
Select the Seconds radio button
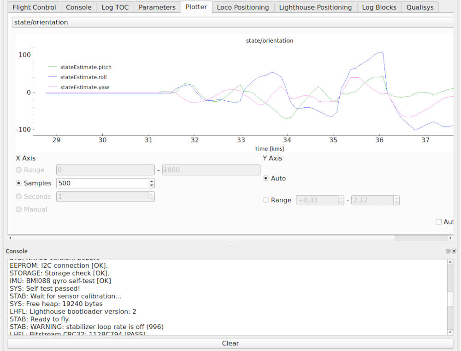18,196
